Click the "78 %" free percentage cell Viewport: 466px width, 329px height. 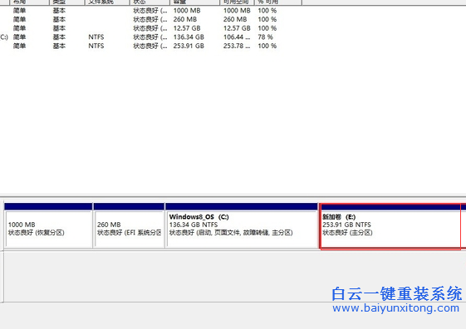tap(265, 37)
